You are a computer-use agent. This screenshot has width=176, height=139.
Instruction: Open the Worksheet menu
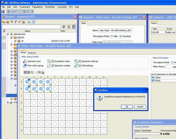50,7
